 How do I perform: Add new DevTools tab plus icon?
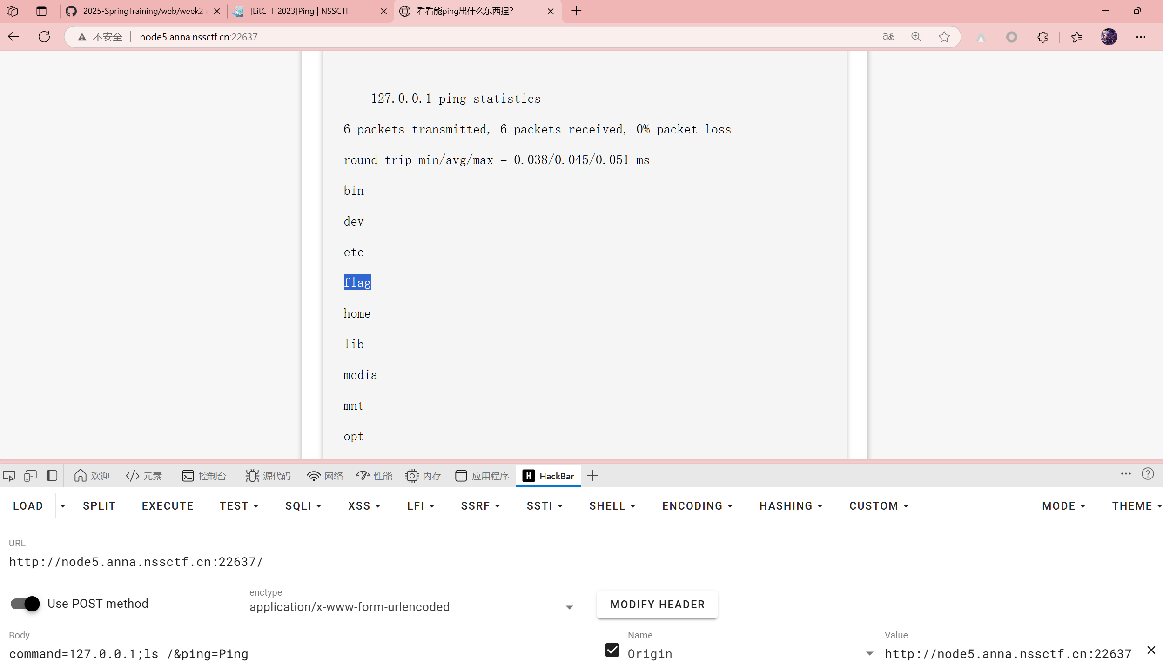tap(592, 476)
